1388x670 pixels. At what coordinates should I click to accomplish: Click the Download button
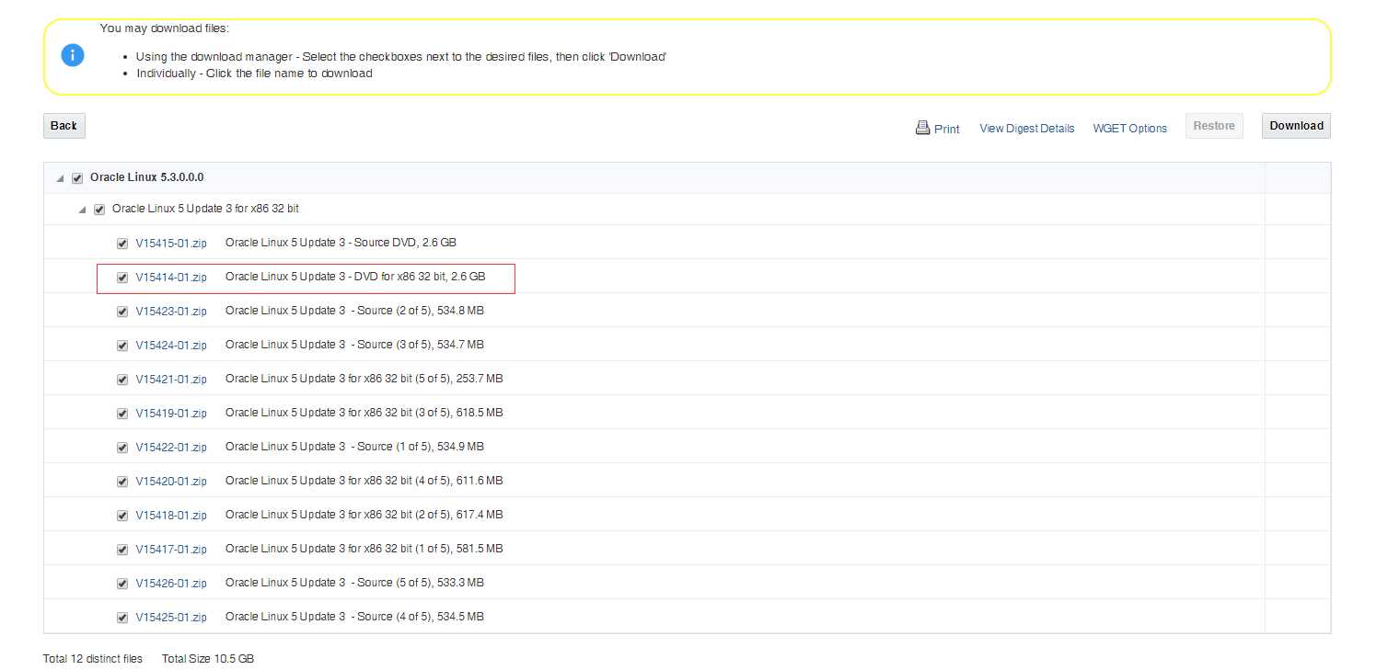[x=1296, y=126]
